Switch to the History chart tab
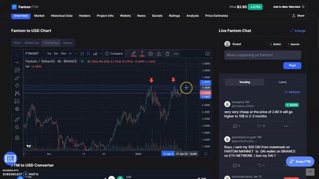 click(68, 43)
